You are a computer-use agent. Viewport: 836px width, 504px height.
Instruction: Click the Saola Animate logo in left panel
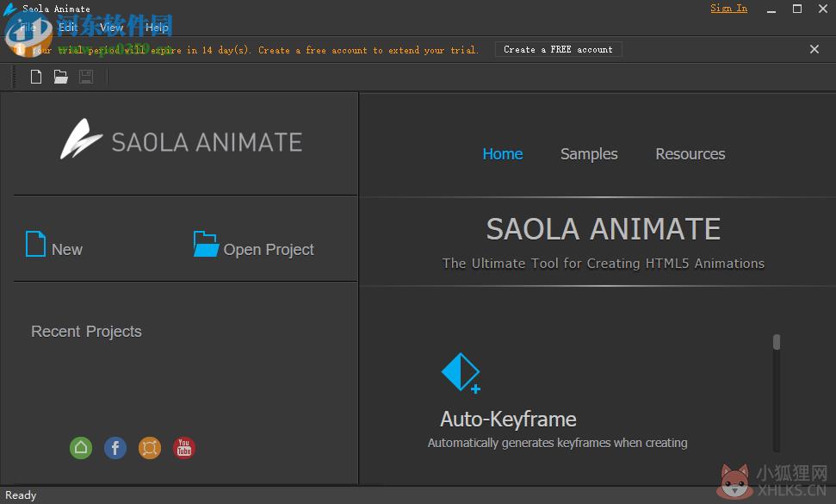click(182, 140)
